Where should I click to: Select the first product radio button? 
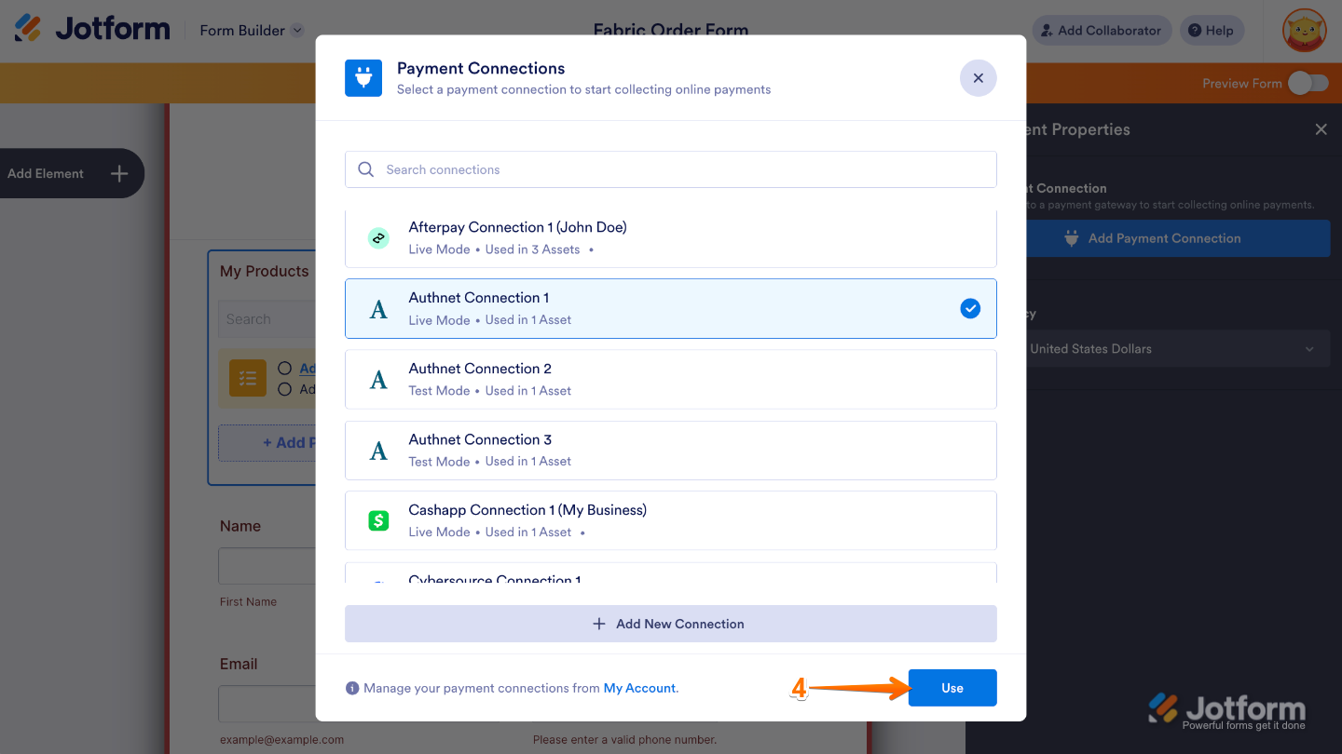click(285, 368)
